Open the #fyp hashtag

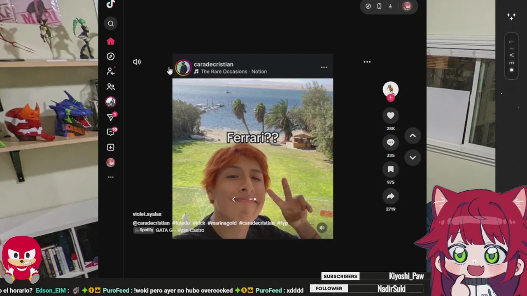coord(282,223)
